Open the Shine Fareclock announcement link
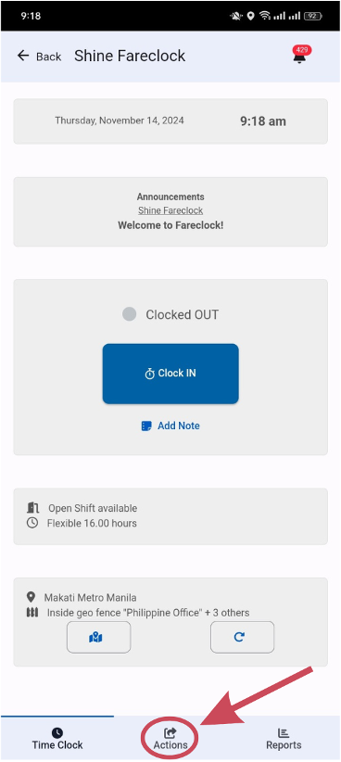This screenshot has width=341, height=762. coord(170,210)
